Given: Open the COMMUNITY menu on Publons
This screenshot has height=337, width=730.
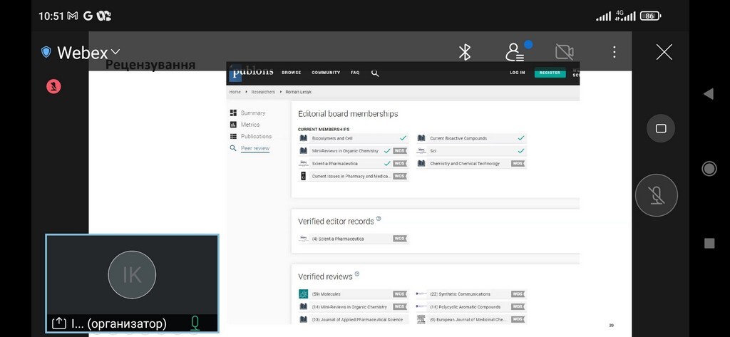Looking at the screenshot, I should (x=326, y=73).
